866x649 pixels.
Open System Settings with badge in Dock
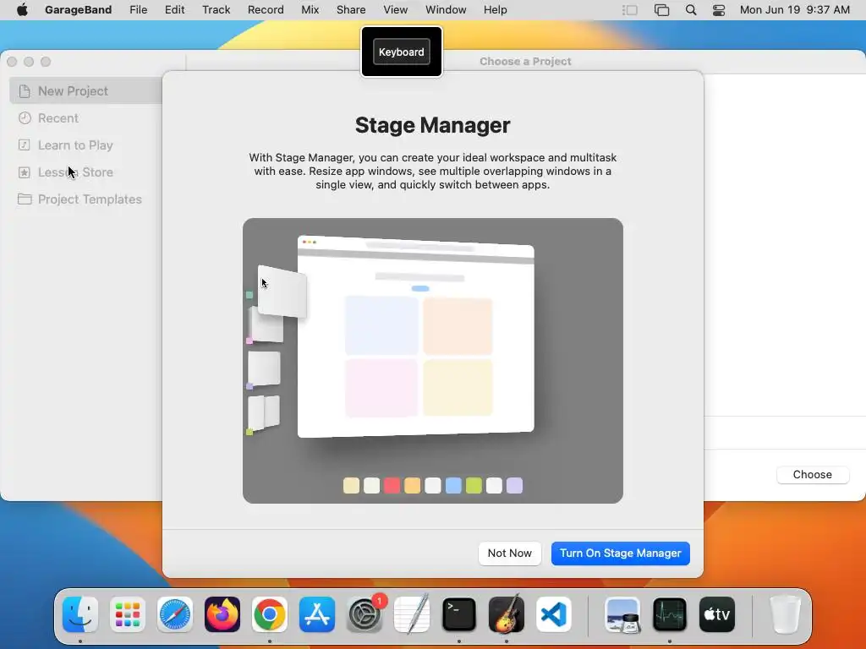point(364,614)
